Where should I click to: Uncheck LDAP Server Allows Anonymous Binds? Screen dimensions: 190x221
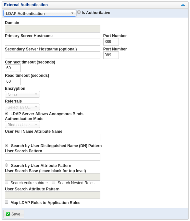click(x=6, y=113)
